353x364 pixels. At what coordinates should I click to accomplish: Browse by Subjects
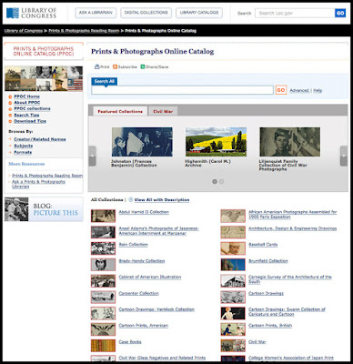click(23, 146)
